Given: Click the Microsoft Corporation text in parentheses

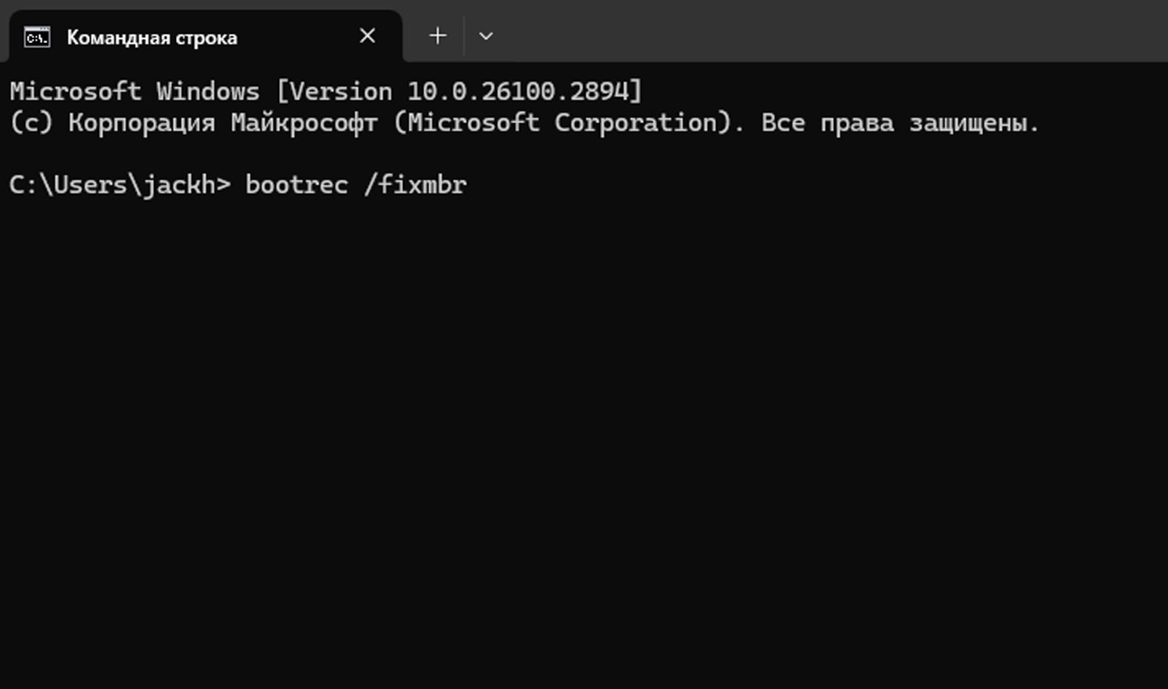Looking at the screenshot, I should pos(569,122).
